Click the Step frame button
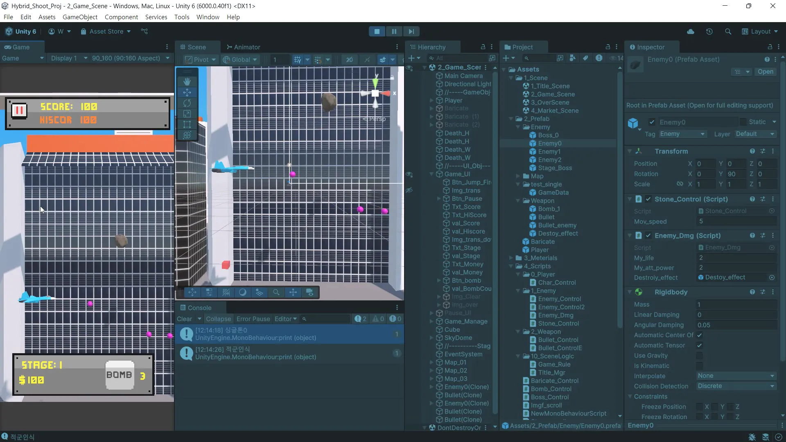Viewport: 786px width, 442px height. pyautogui.click(x=411, y=32)
